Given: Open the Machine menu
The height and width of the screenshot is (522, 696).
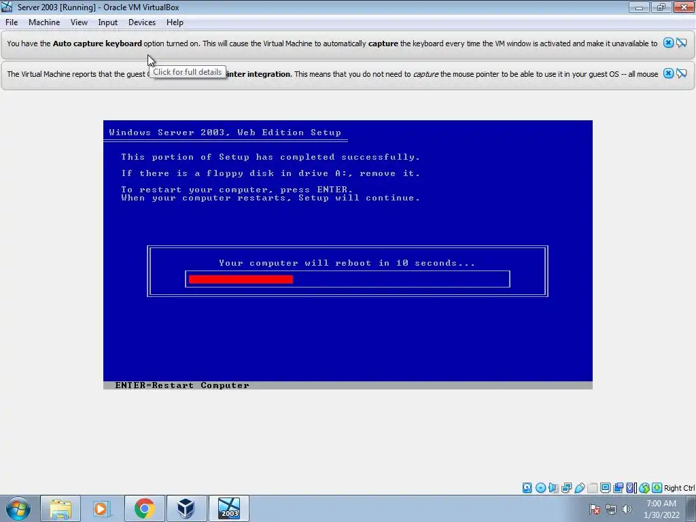Looking at the screenshot, I should pyautogui.click(x=44, y=22).
